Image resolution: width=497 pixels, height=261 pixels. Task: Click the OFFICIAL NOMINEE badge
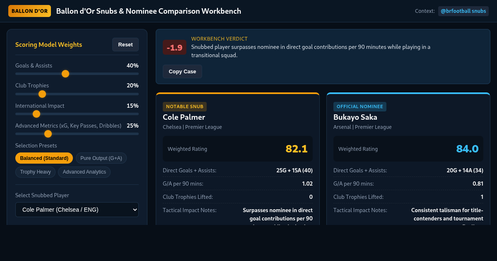(x=360, y=106)
